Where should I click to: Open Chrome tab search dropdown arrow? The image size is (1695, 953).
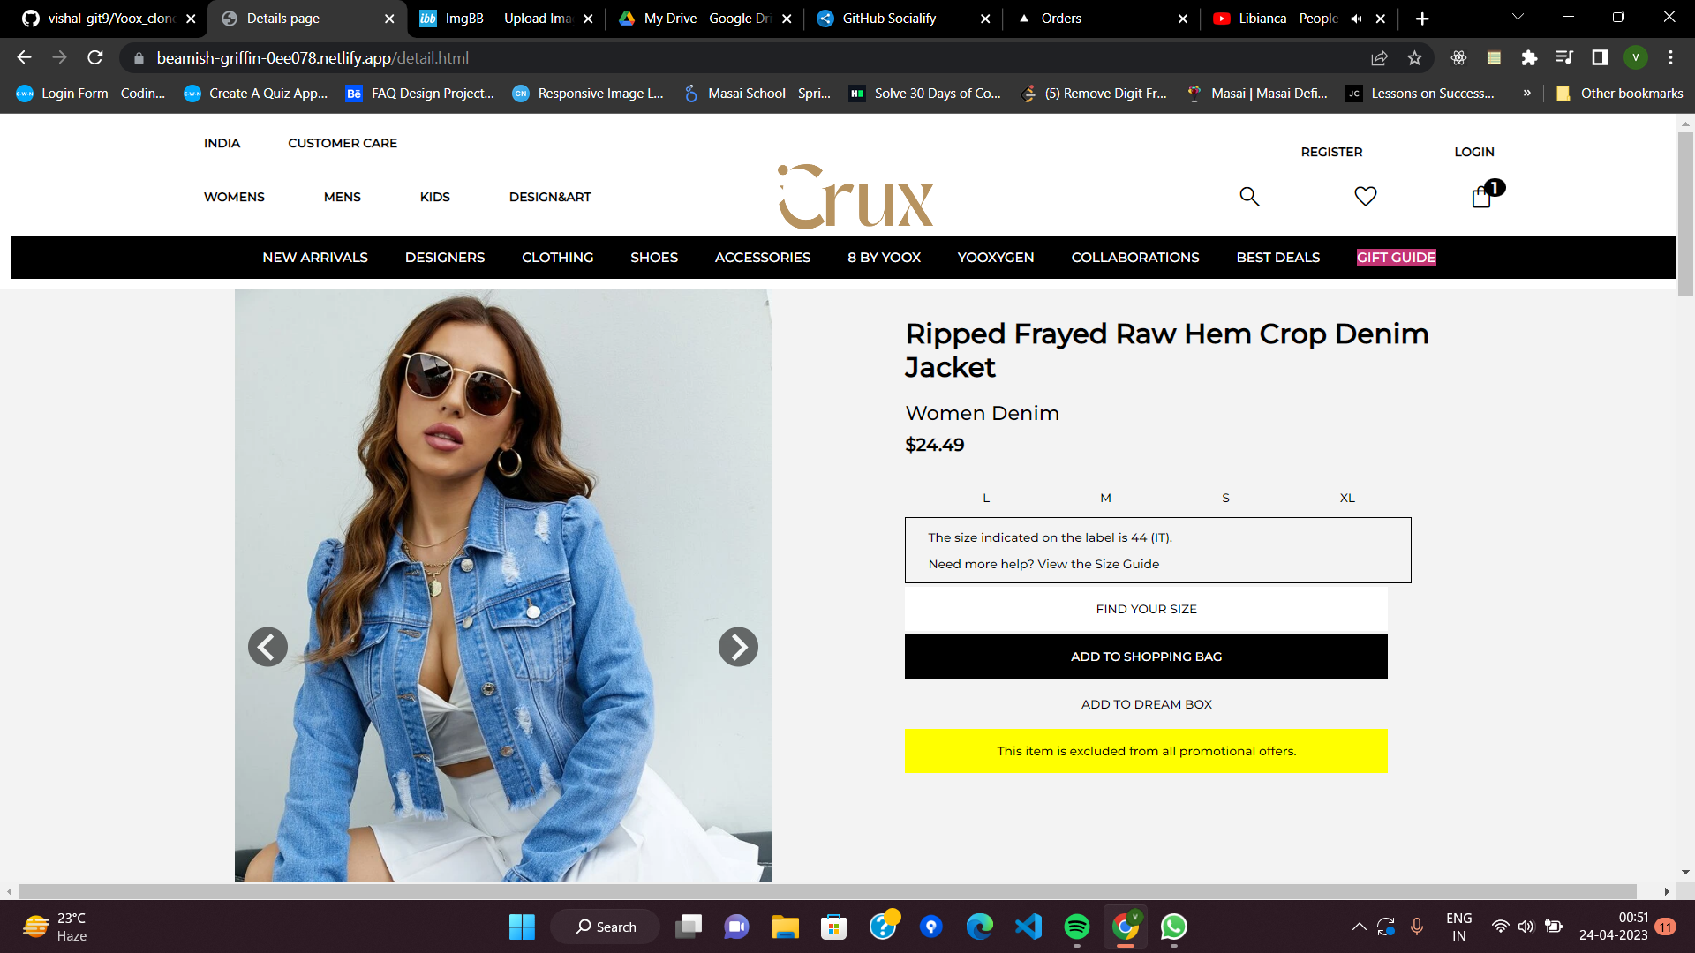coord(1518,18)
